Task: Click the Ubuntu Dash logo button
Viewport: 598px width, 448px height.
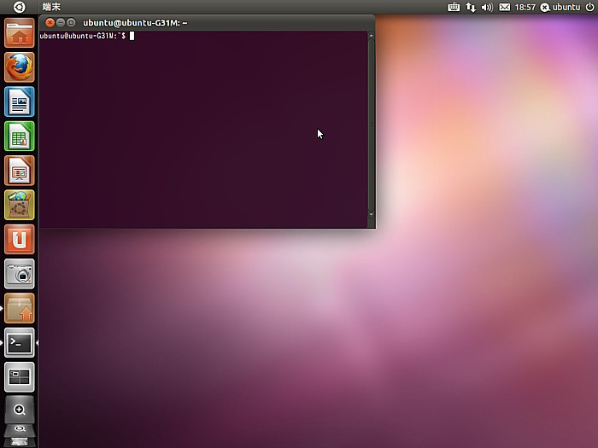Action: [x=19, y=7]
